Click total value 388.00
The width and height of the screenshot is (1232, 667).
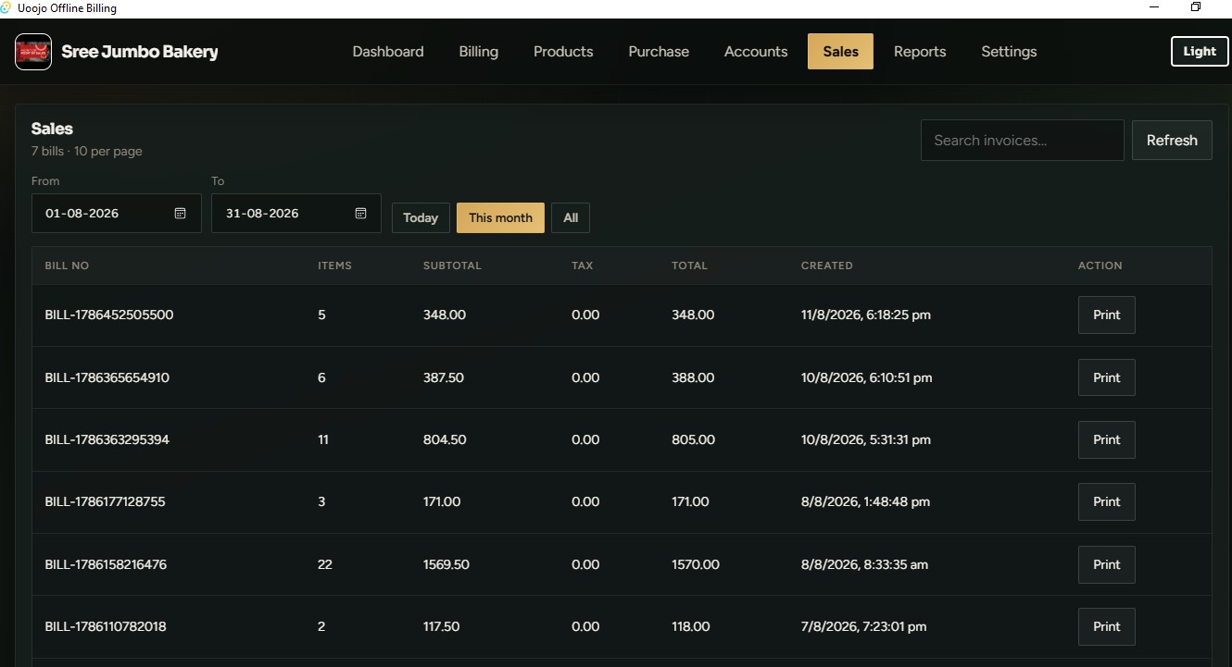pyautogui.click(x=693, y=377)
